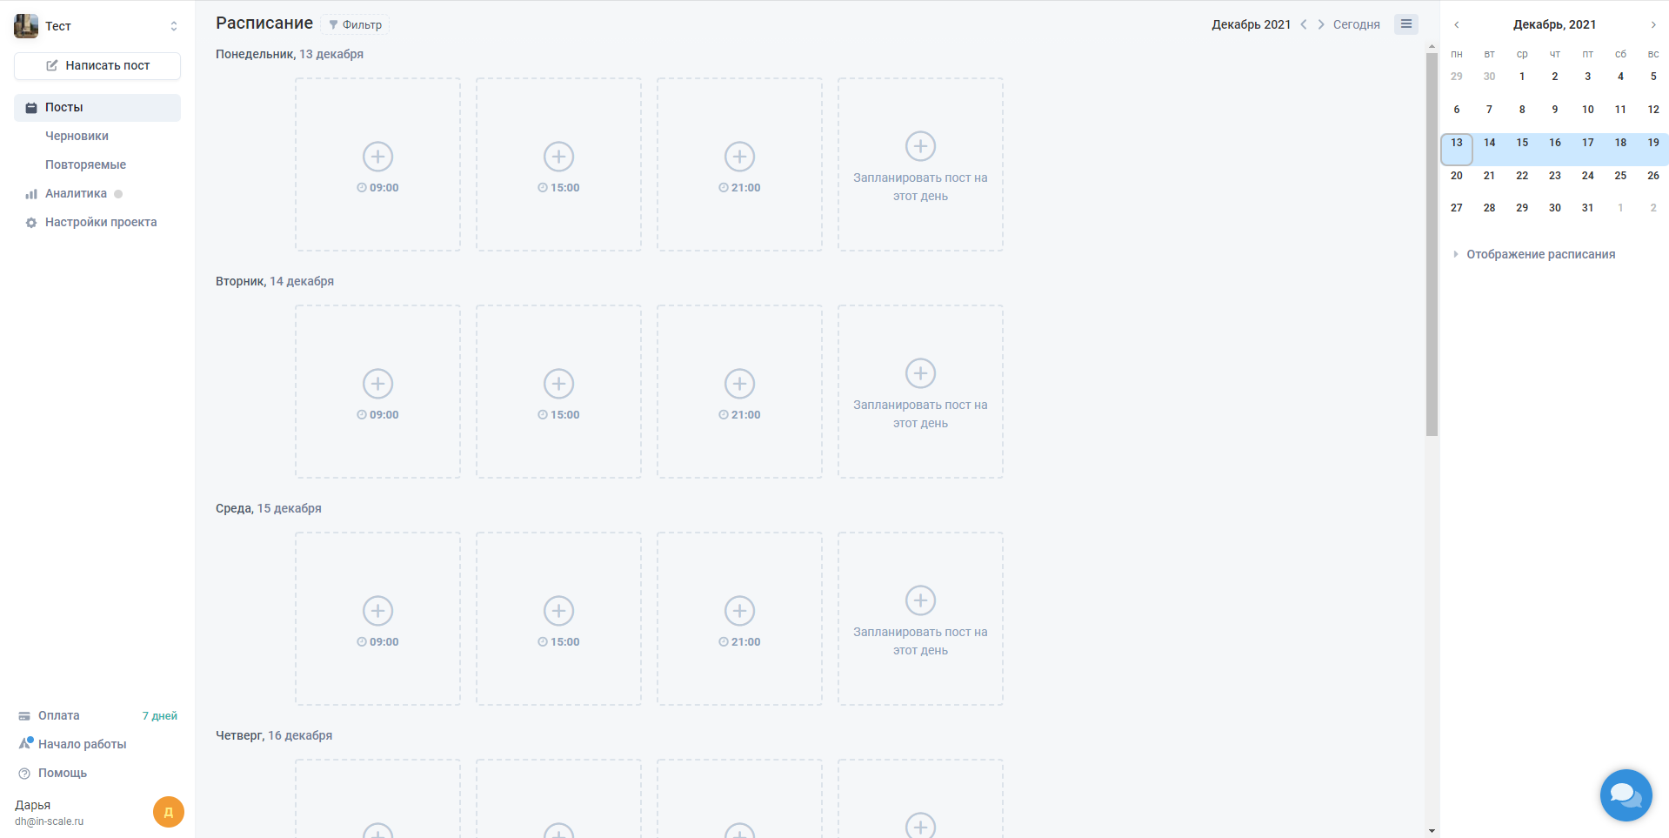The width and height of the screenshot is (1669, 838).
Task: Open the Посты menu item
Action: point(97,108)
